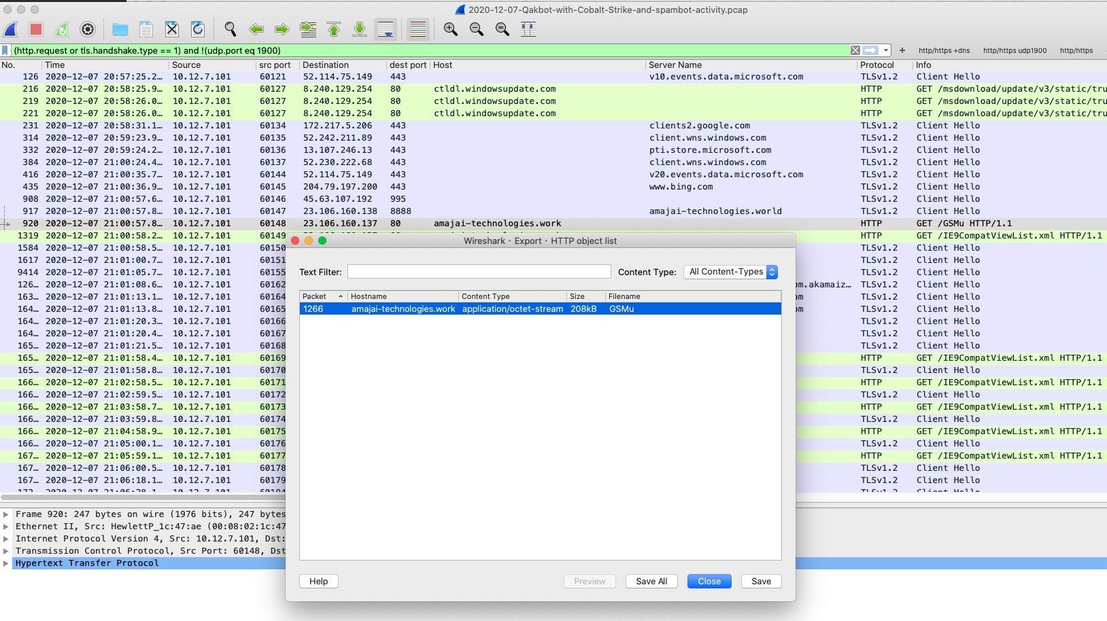Apply the http/https +dns filter button
Viewport: 1107px width, 621px height.
point(944,50)
